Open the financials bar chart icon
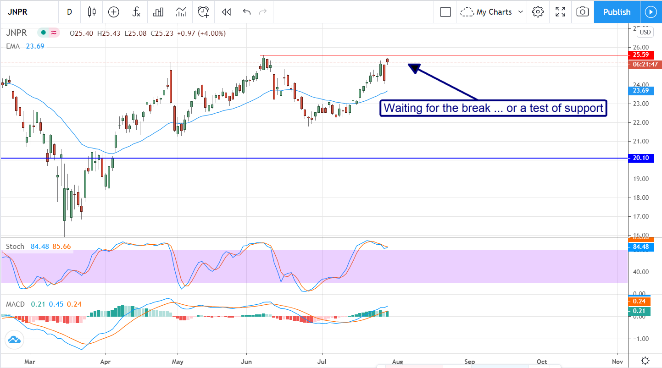The height and width of the screenshot is (368, 662). tap(158, 12)
